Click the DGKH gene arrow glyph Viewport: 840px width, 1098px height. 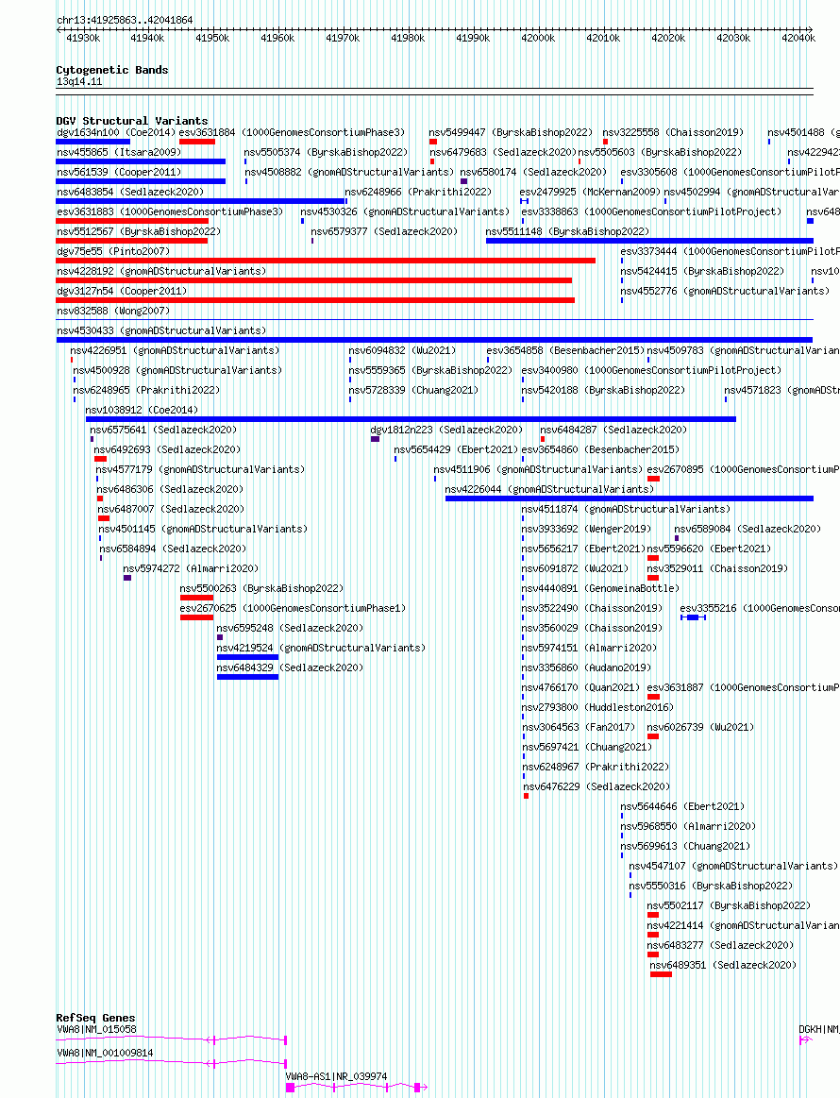coord(806,1039)
